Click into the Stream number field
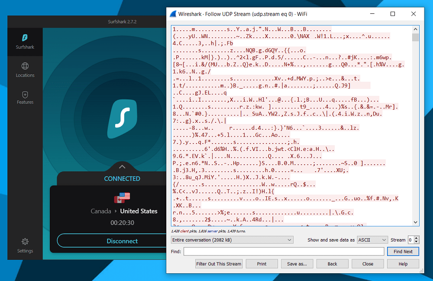Viewport: 433px width, 281px height. click(411, 240)
